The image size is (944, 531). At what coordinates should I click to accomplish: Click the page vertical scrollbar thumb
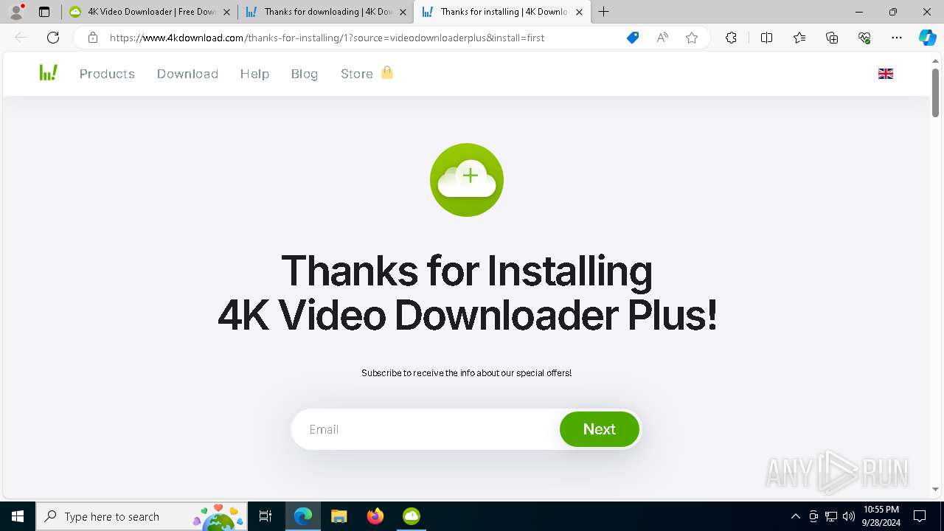click(x=935, y=92)
